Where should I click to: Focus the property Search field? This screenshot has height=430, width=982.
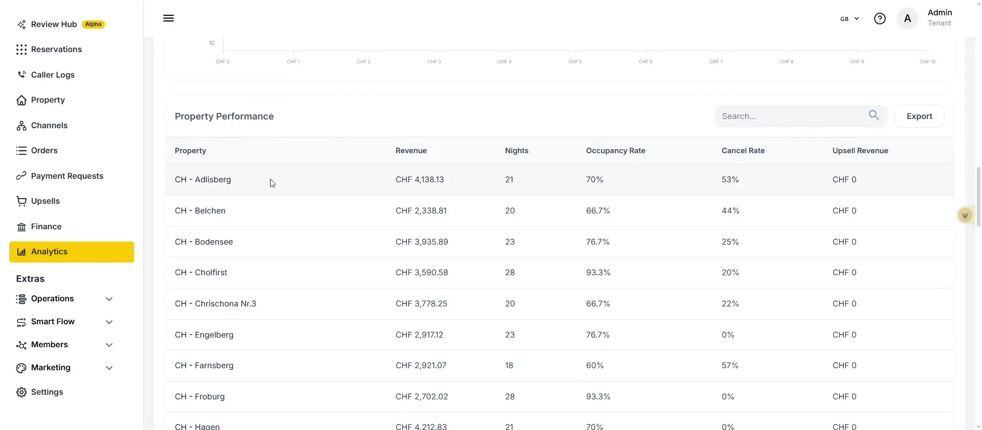click(801, 116)
